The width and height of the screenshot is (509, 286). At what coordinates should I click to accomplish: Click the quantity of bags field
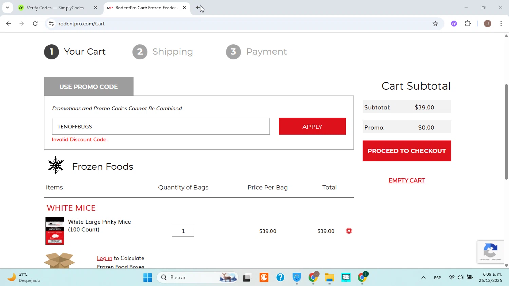[x=183, y=231]
